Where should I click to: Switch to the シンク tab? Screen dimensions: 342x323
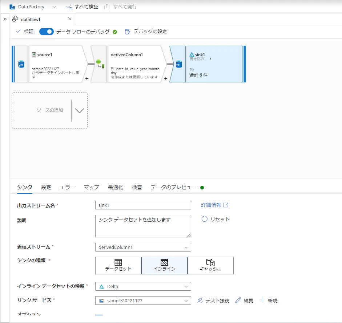pyautogui.click(x=25, y=187)
